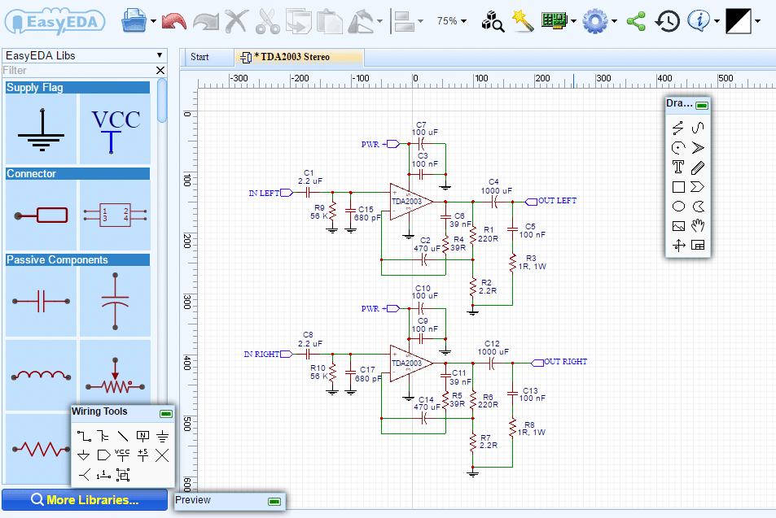Select the triangle ground flag tool
The width and height of the screenshot is (776, 518).
point(84,455)
